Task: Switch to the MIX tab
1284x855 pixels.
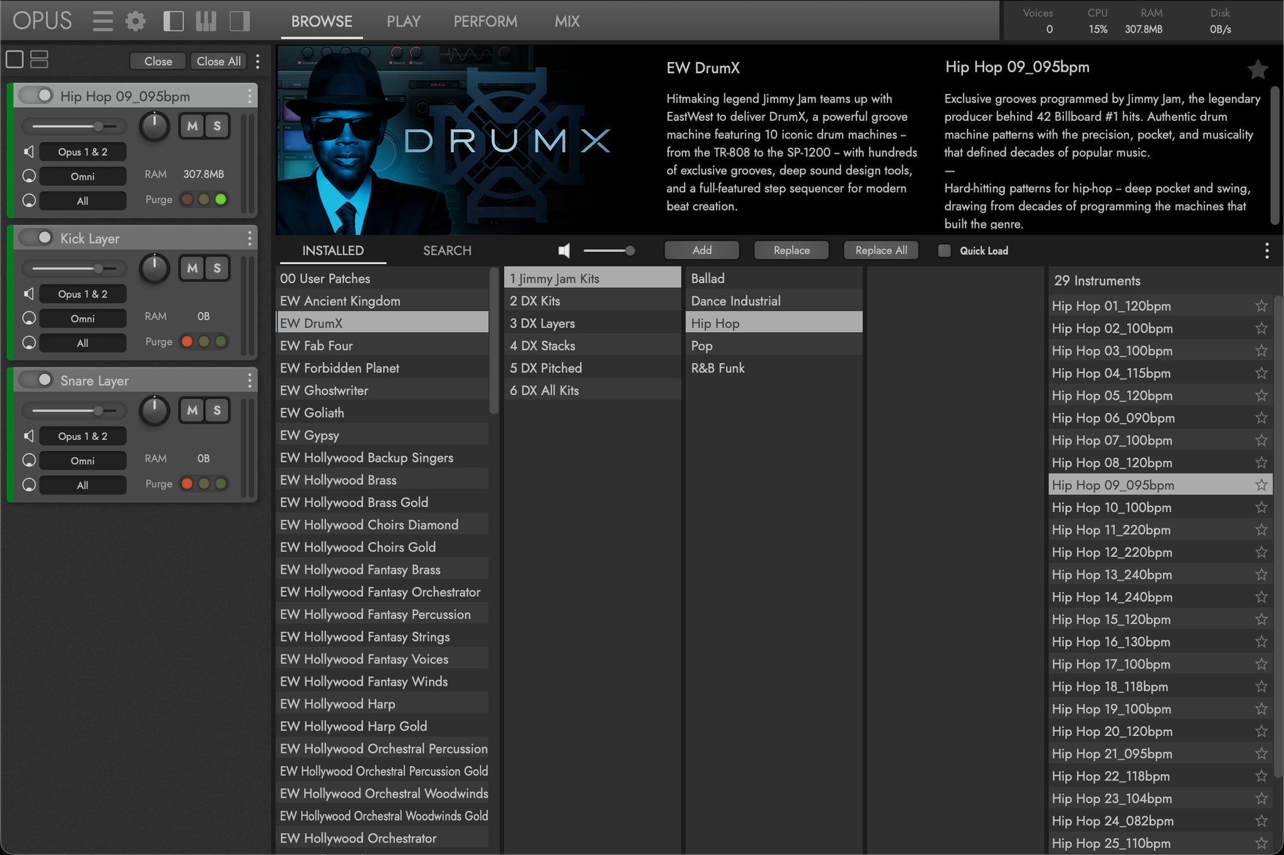Action: click(567, 21)
